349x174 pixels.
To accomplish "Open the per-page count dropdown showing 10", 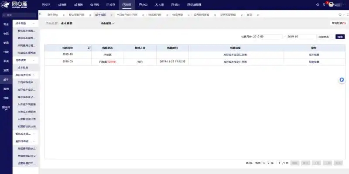I will point(266,163).
